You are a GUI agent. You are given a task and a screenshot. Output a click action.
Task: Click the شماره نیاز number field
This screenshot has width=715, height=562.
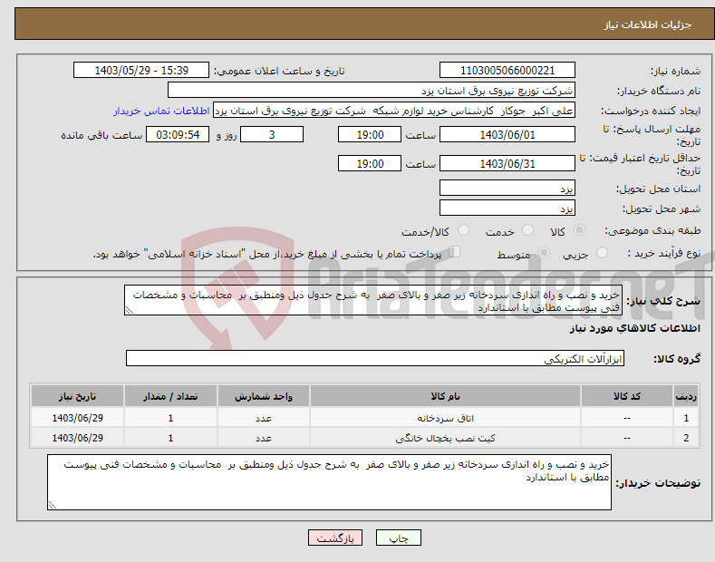[507, 71]
